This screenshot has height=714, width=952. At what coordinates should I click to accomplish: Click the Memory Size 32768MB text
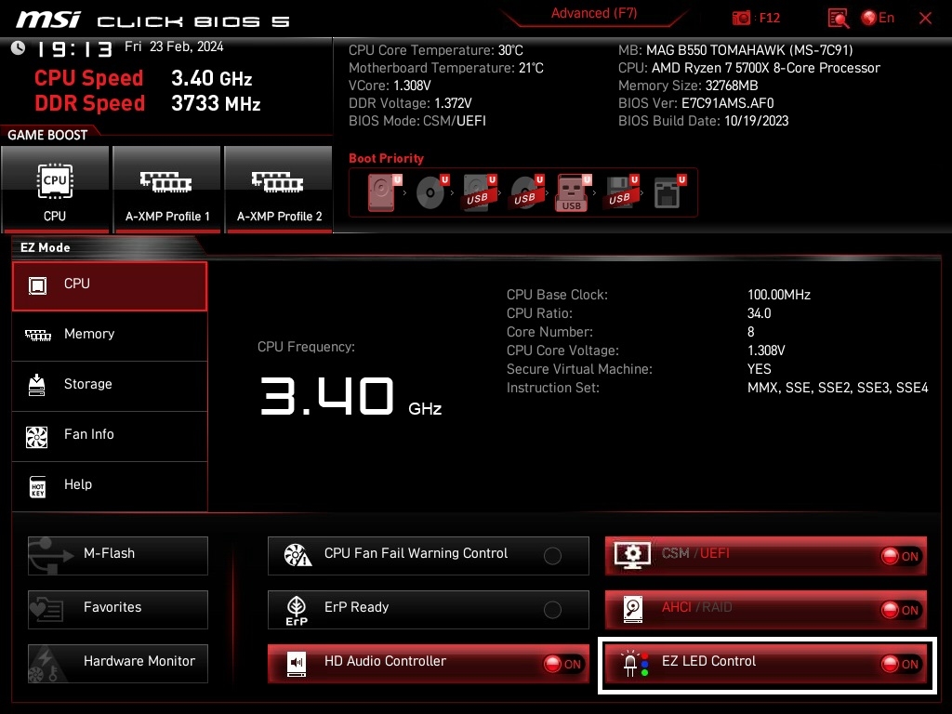[688, 86]
